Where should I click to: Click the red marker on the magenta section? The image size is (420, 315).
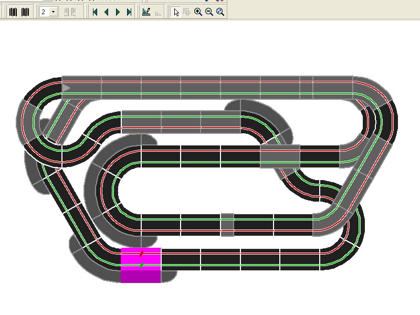point(141,254)
